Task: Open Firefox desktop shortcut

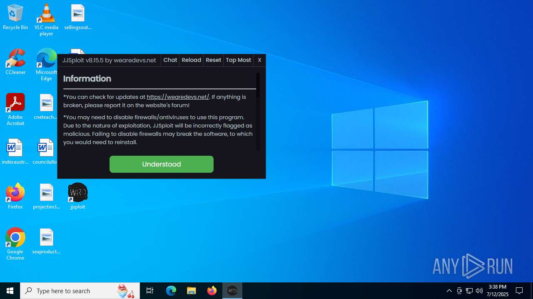Action: [x=15, y=196]
